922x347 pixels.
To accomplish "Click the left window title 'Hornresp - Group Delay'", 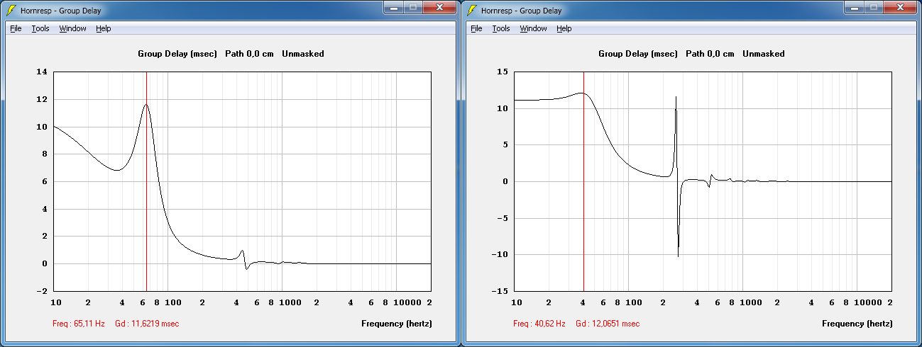I will click(x=61, y=11).
